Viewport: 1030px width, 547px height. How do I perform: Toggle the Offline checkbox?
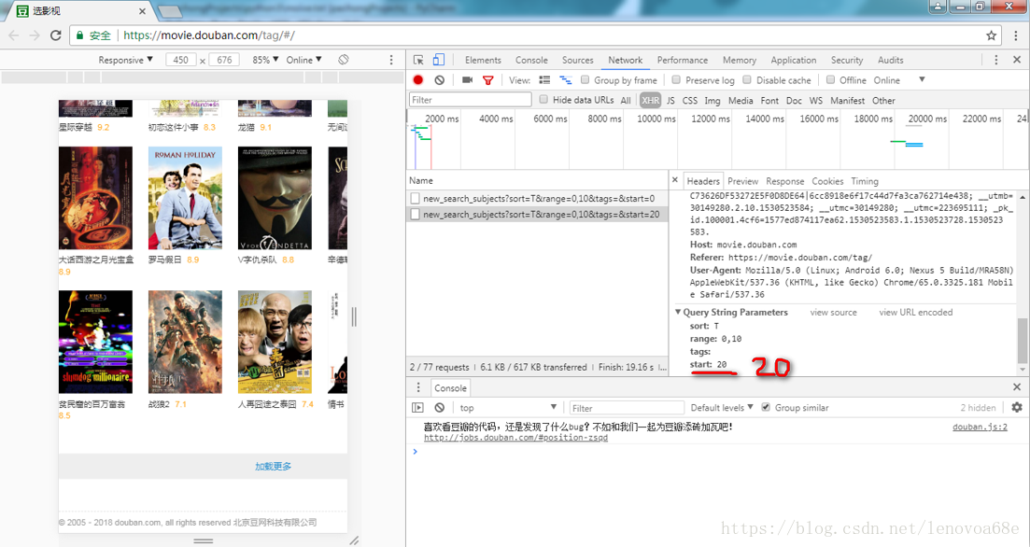point(830,80)
